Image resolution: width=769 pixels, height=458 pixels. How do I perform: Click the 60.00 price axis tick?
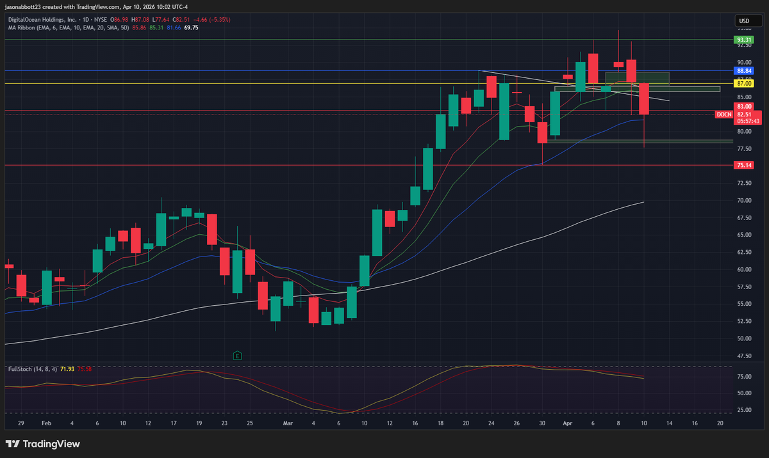coord(744,269)
